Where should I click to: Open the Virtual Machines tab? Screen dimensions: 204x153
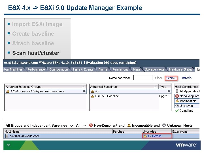coord(13,69)
